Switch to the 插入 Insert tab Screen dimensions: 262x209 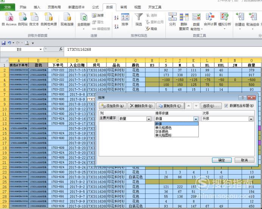tap(37, 7)
